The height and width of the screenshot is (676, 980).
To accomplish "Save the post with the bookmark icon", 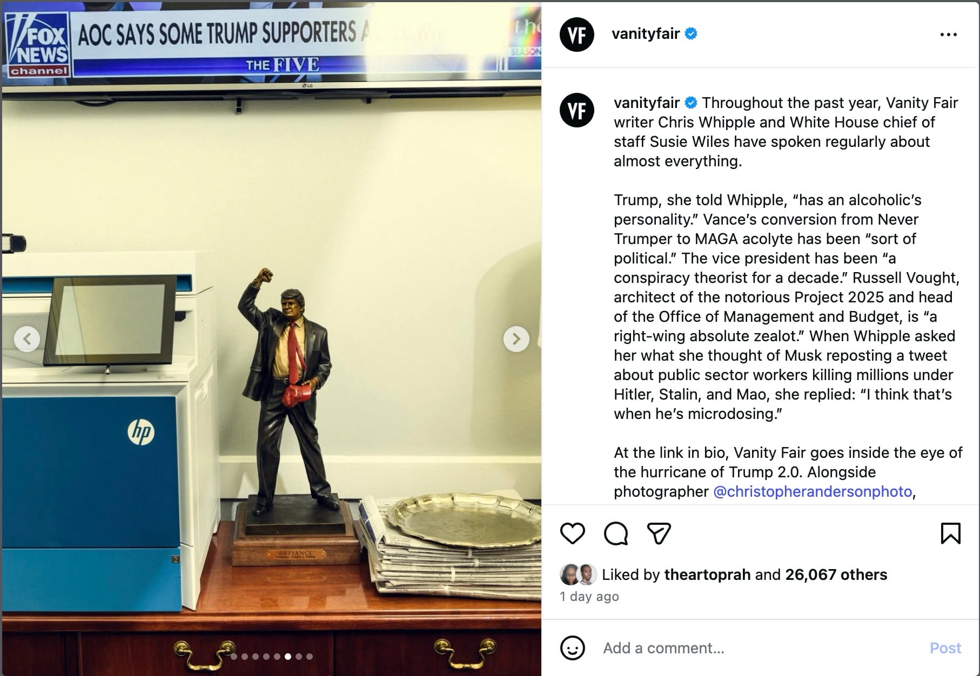I will coord(950,533).
